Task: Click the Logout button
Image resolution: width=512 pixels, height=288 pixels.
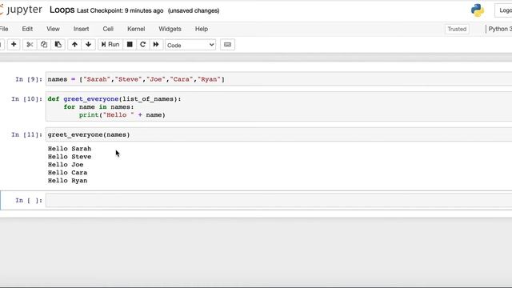Action: 504,10
